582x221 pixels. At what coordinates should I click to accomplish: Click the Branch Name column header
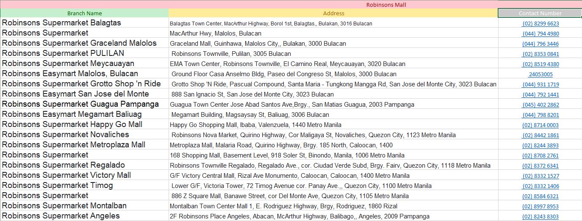click(x=84, y=13)
